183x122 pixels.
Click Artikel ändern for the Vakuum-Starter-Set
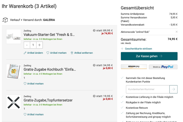33,53
